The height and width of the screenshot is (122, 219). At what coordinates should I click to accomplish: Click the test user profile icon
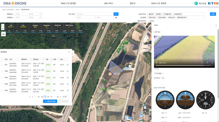click(196, 3)
